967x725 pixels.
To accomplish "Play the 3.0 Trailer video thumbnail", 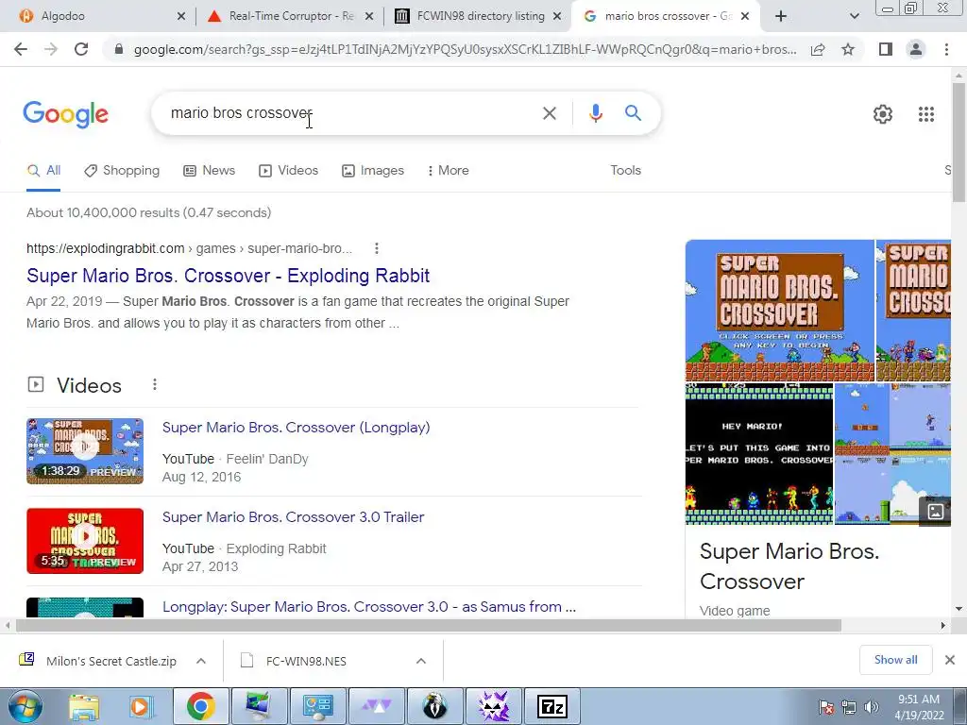I will coord(85,541).
